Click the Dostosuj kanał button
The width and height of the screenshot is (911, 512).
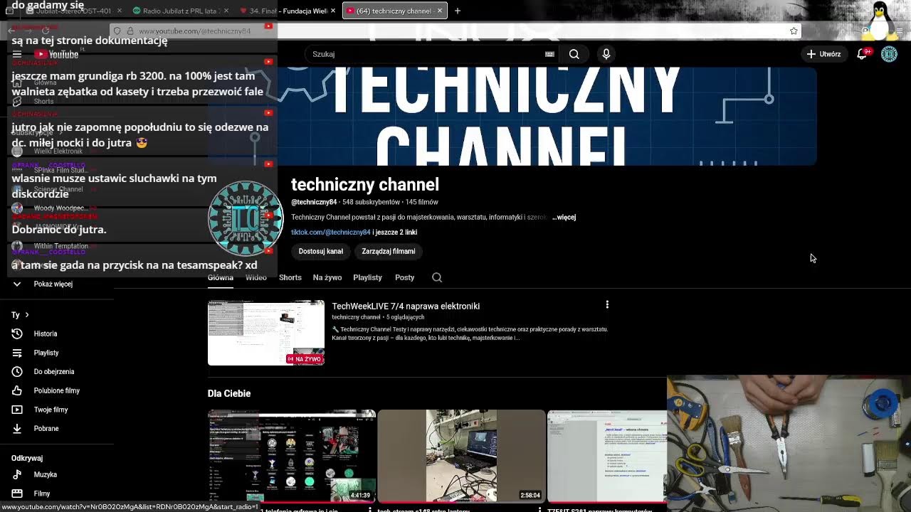pyautogui.click(x=321, y=251)
